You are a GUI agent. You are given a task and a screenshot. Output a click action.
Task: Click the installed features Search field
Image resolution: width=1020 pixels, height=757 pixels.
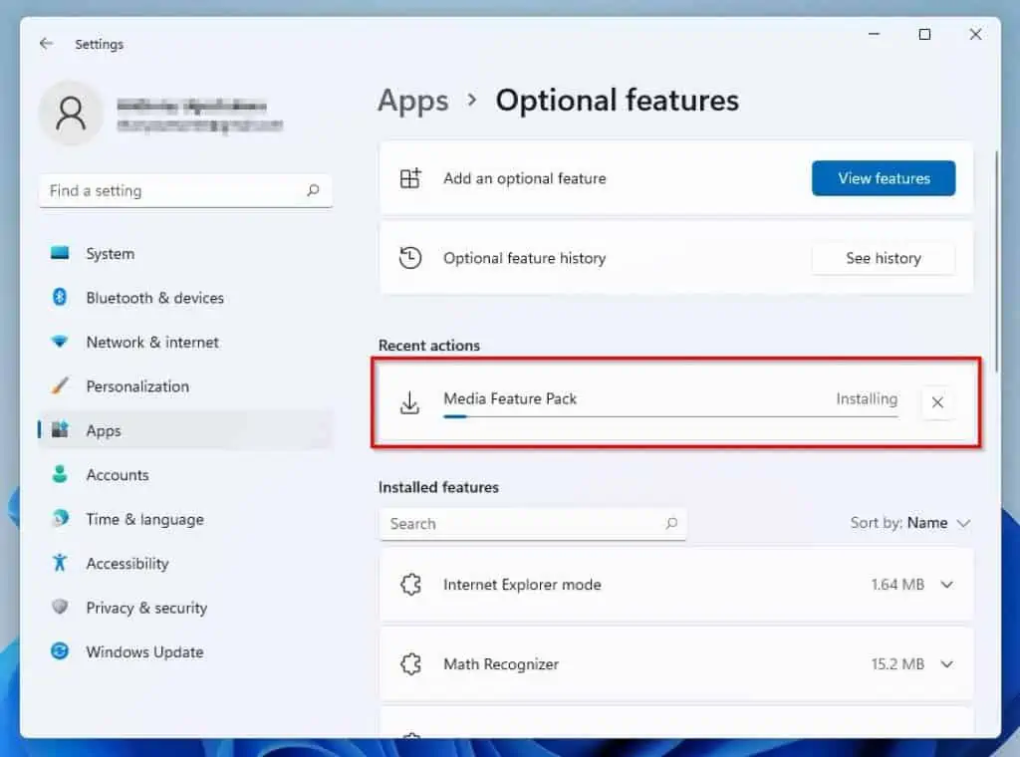click(533, 524)
